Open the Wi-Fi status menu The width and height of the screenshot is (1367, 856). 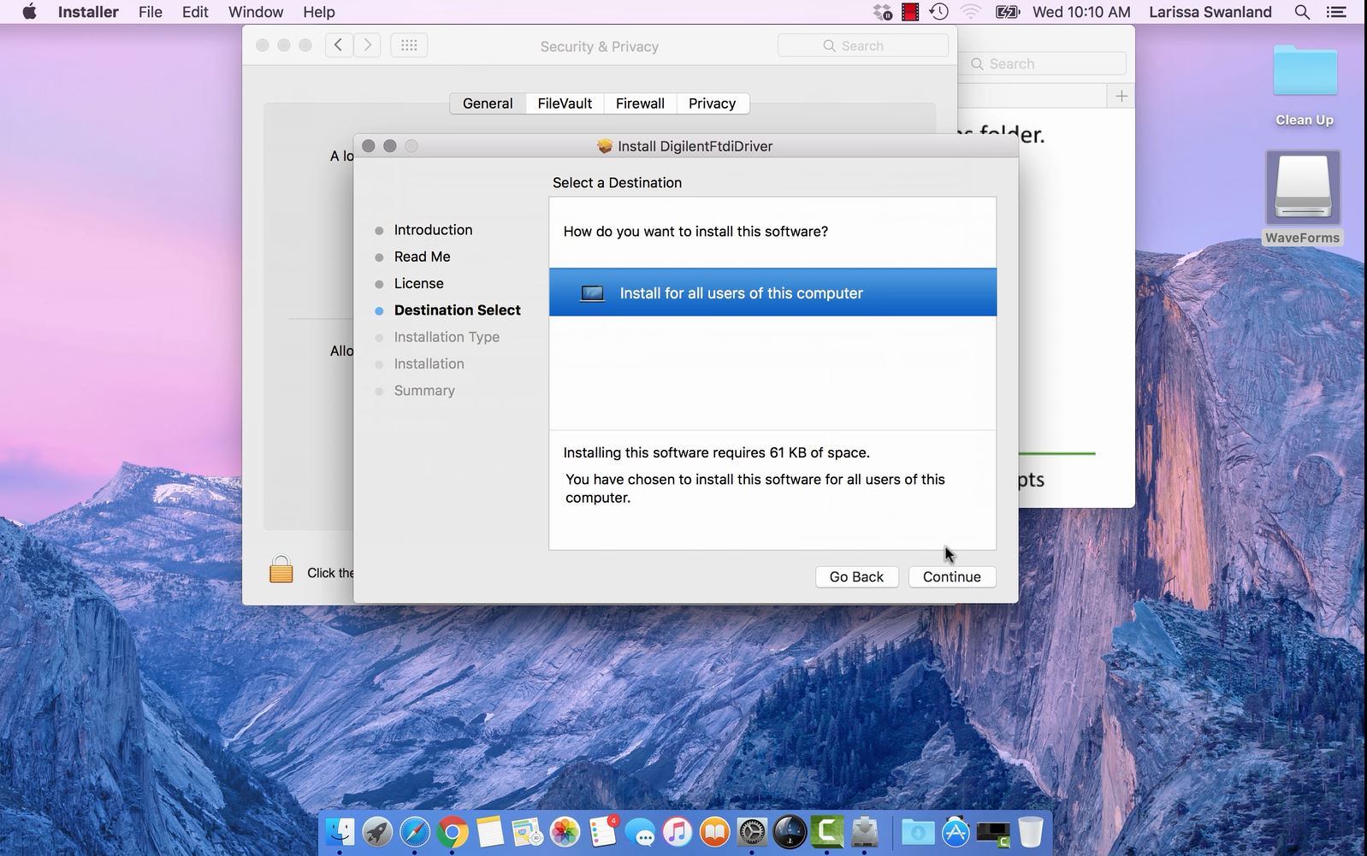pos(970,12)
